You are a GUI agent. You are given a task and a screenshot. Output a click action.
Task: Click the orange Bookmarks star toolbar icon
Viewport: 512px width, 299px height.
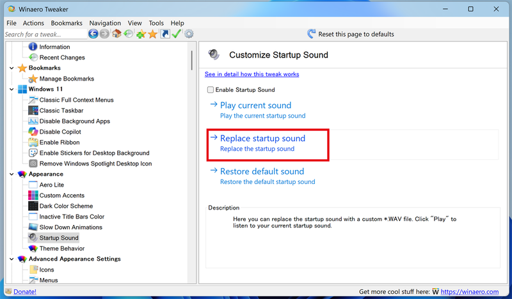point(152,34)
